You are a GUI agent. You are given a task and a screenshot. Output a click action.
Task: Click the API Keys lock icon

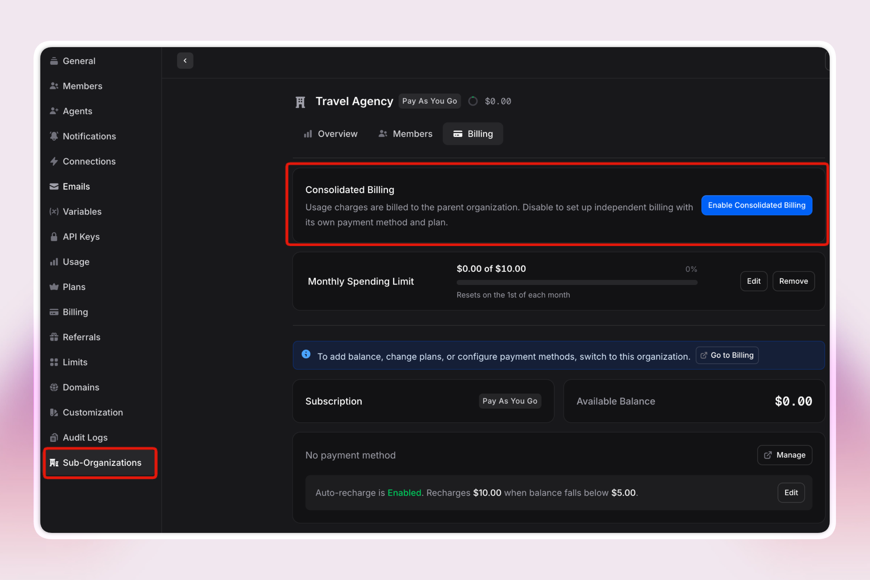pyautogui.click(x=54, y=237)
